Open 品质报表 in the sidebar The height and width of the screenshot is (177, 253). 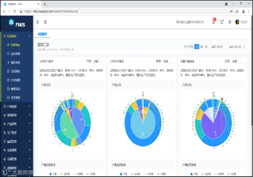15,54
